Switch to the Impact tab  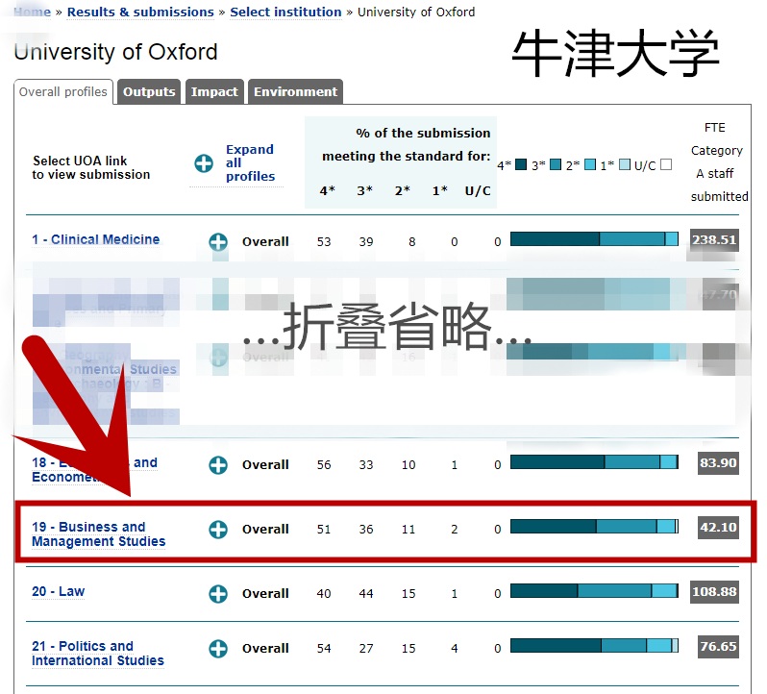pyautogui.click(x=214, y=92)
